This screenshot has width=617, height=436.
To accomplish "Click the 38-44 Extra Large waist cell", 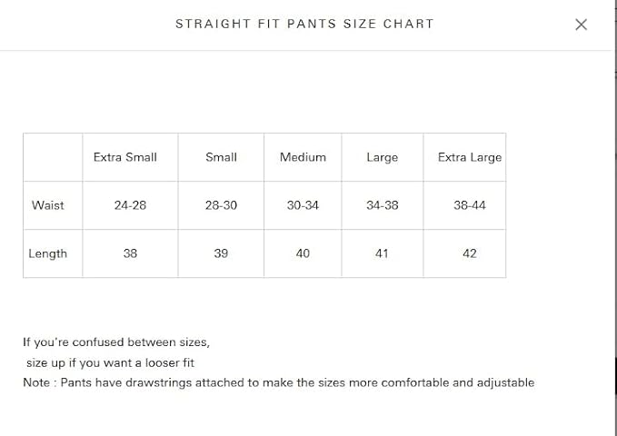I will 469,205.
